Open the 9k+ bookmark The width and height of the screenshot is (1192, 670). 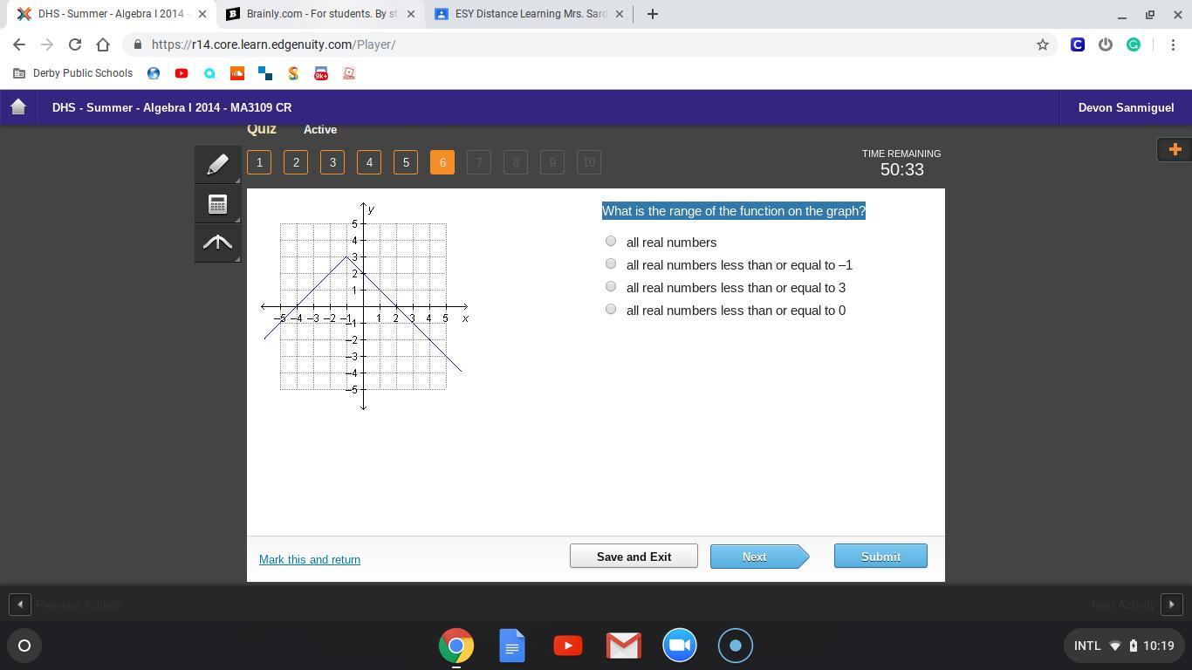[x=321, y=73]
